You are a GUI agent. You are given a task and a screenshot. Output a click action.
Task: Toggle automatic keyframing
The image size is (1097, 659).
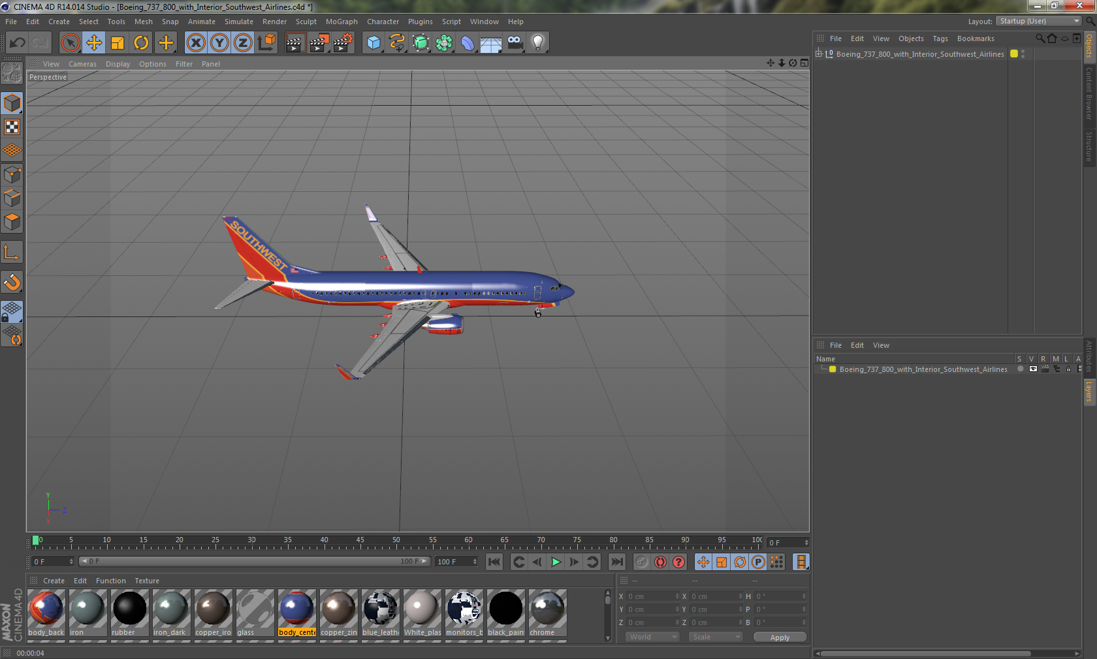[661, 562]
